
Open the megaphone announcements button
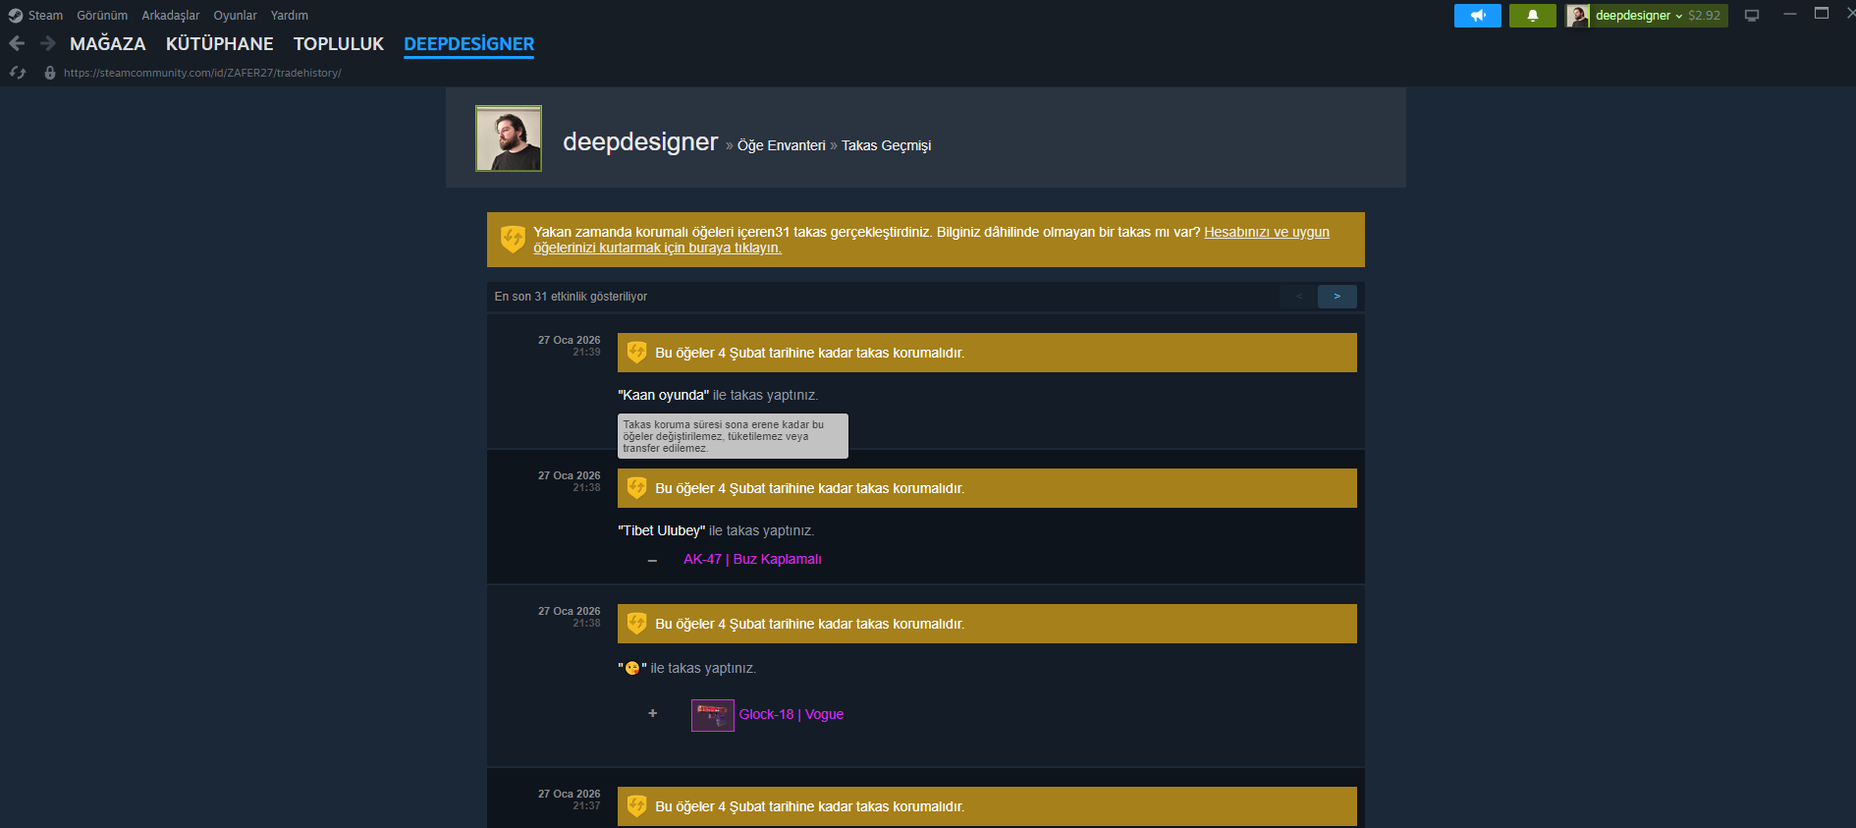pyautogui.click(x=1477, y=16)
